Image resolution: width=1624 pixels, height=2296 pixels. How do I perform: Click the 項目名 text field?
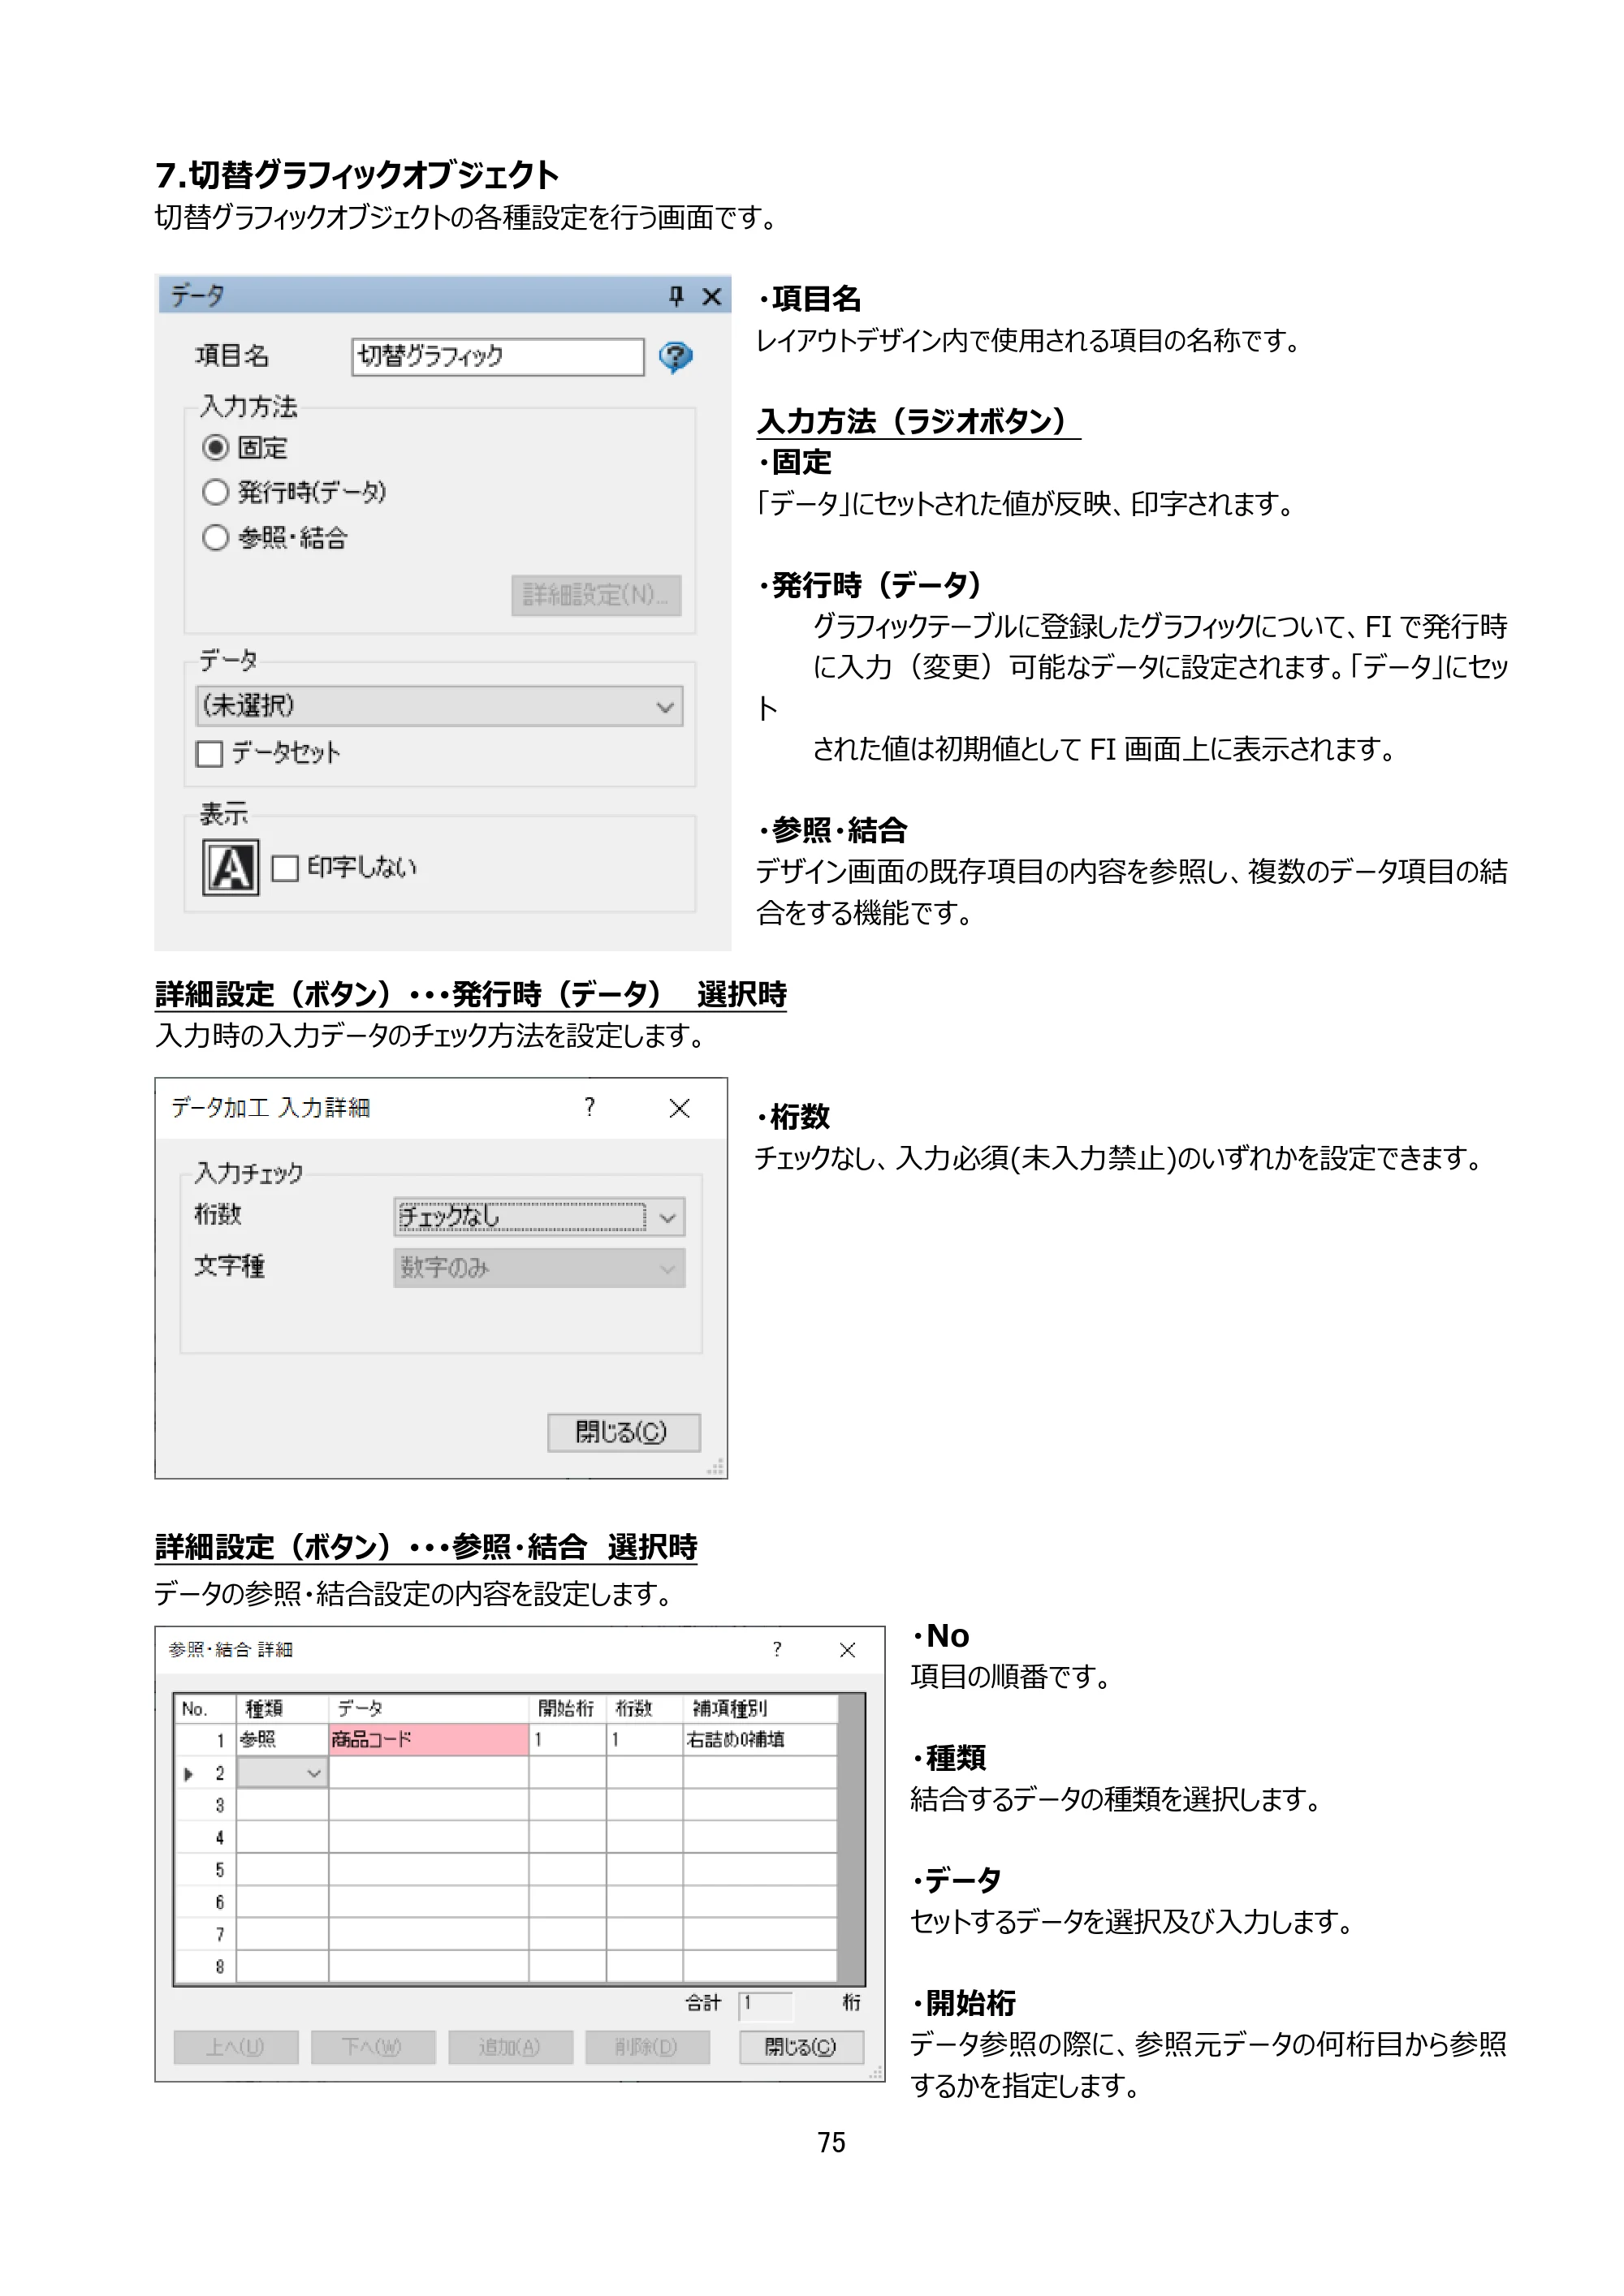[497, 357]
